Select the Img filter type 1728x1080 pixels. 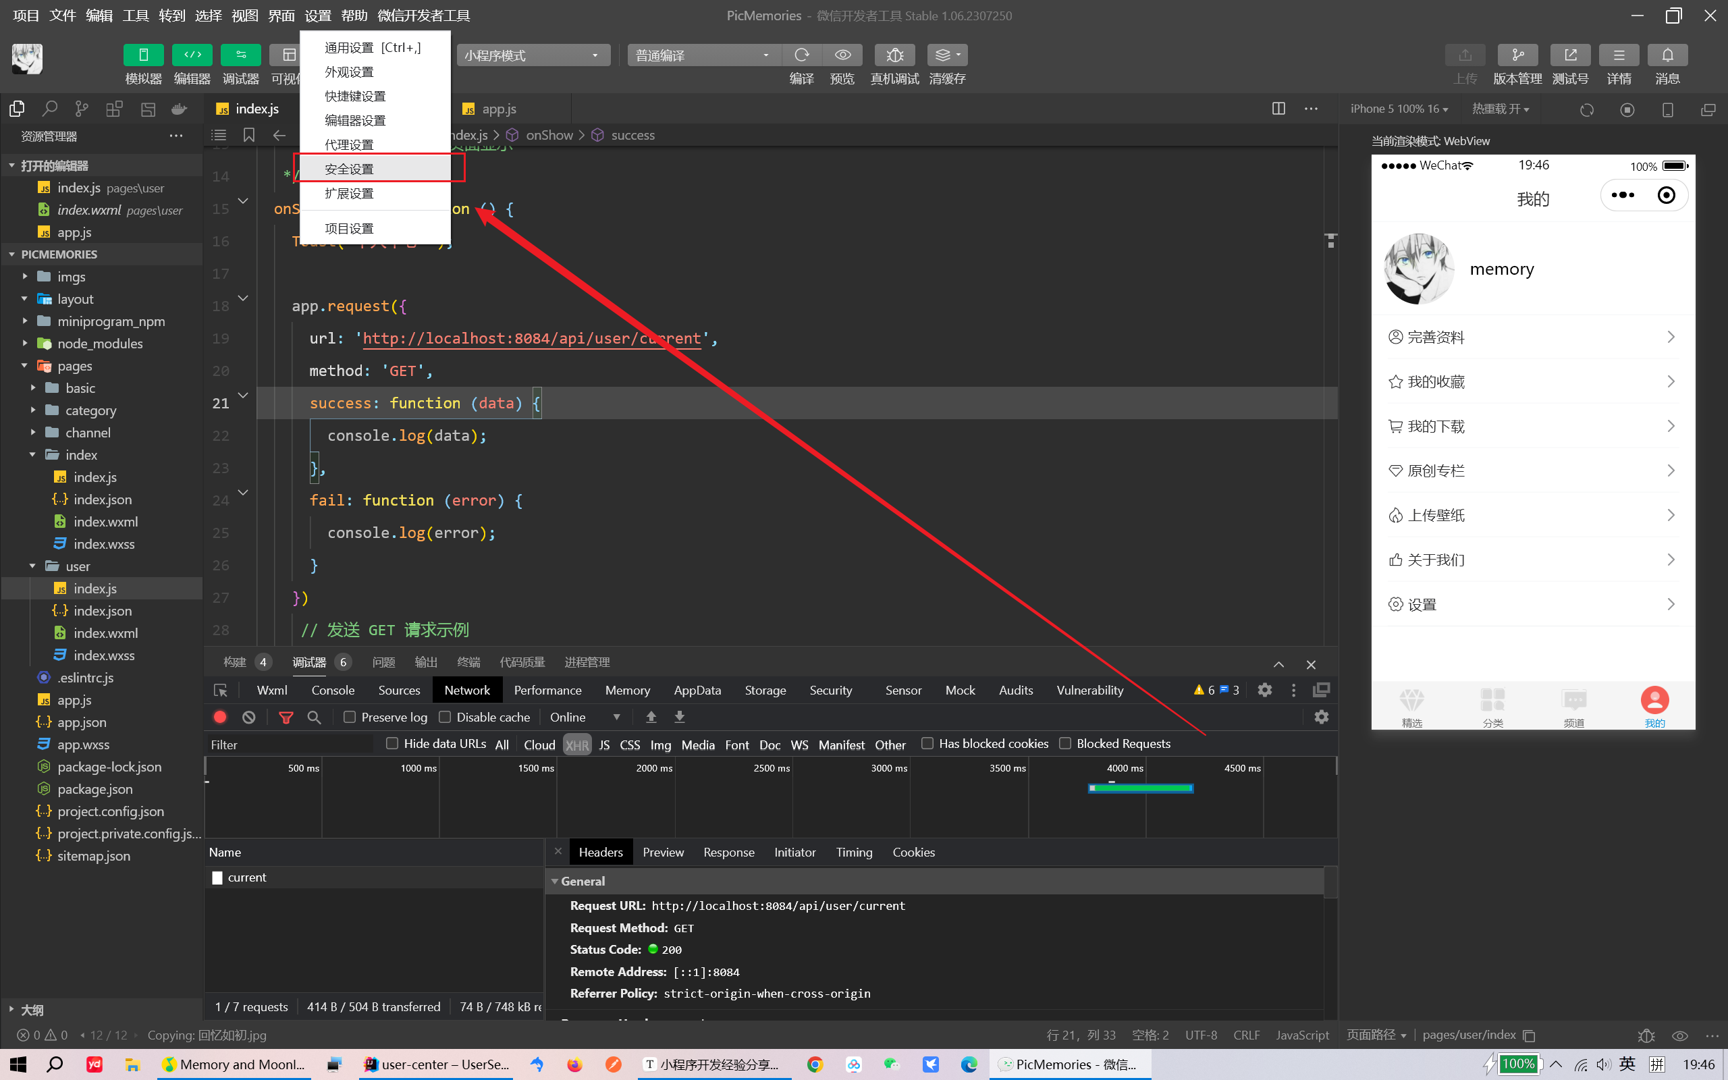click(x=661, y=745)
